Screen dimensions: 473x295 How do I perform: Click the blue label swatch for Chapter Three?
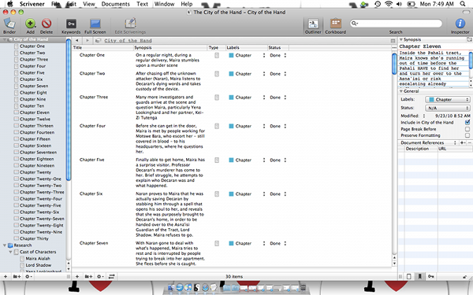pyautogui.click(x=231, y=98)
